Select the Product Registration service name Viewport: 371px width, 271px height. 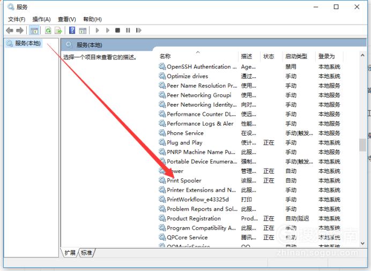pyautogui.click(x=194, y=219)
